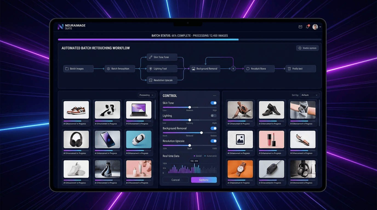
Task: Select the Skin Tone workflow node
Action: pyautogui.click(x=162, y=57)
